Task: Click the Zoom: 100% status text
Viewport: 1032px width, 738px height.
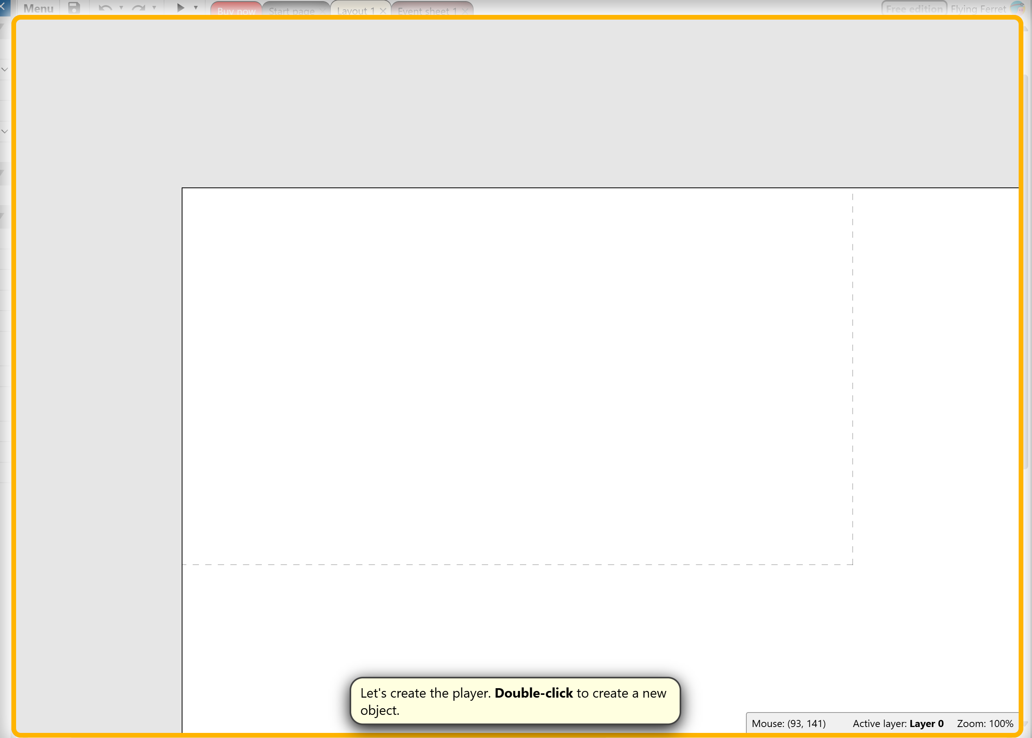Action: coord(985,723)
